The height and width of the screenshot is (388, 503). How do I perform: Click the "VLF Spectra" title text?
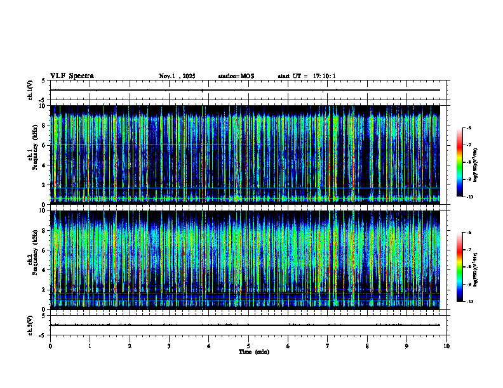pyautogui.click(x=72, y=76)
